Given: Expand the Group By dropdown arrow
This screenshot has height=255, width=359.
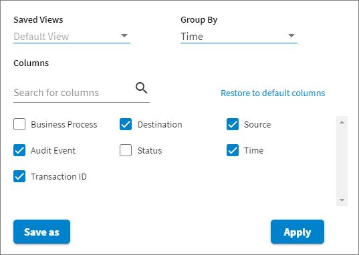Looking at the screenshot, I should [291, 35].
